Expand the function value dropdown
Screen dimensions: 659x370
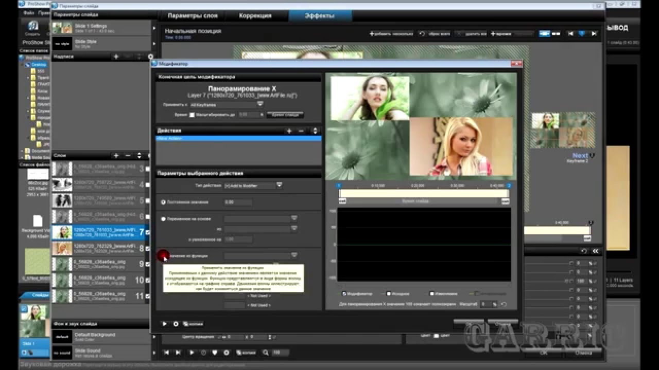(x=294, y=255)
